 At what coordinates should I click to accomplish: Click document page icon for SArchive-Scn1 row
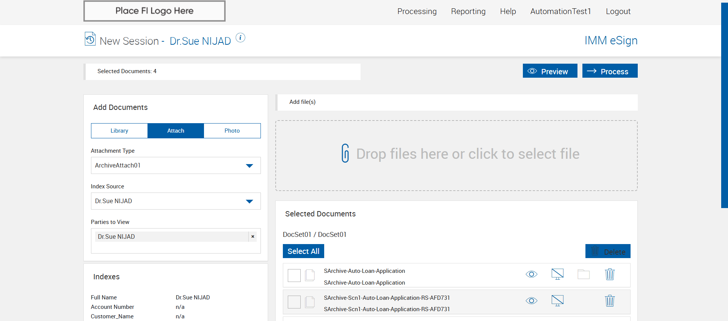coord(310,302)
